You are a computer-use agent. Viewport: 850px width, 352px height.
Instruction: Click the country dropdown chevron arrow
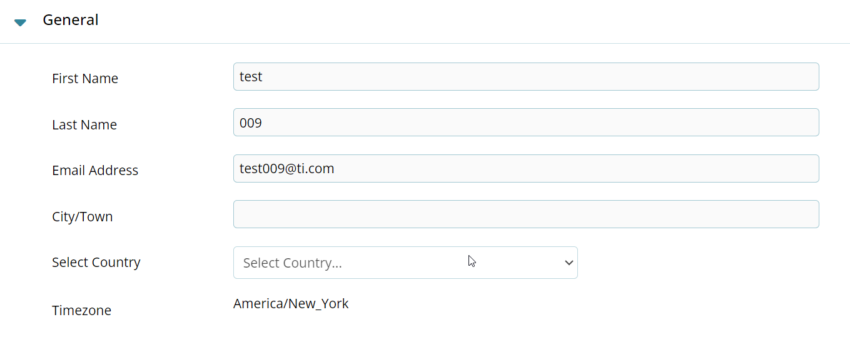pyautogui.click(x=569, y=263)
